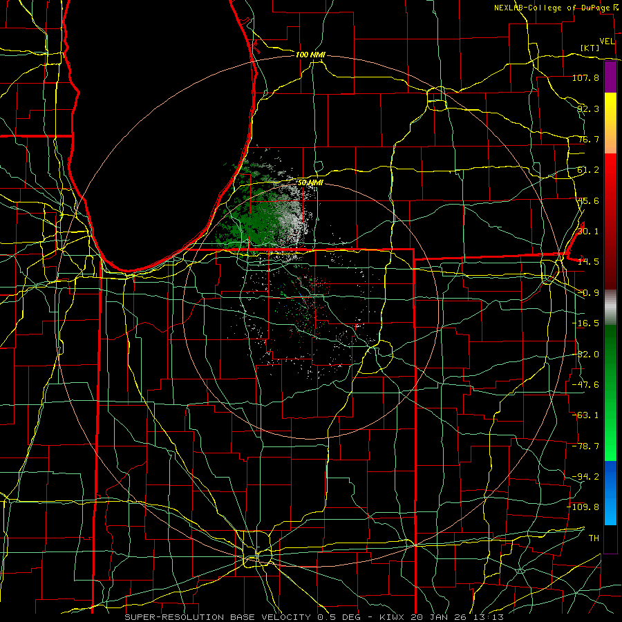Pick the black TH segment of color bar
Viewport: 622px width, 622px height.
click(x=610, y=538)
